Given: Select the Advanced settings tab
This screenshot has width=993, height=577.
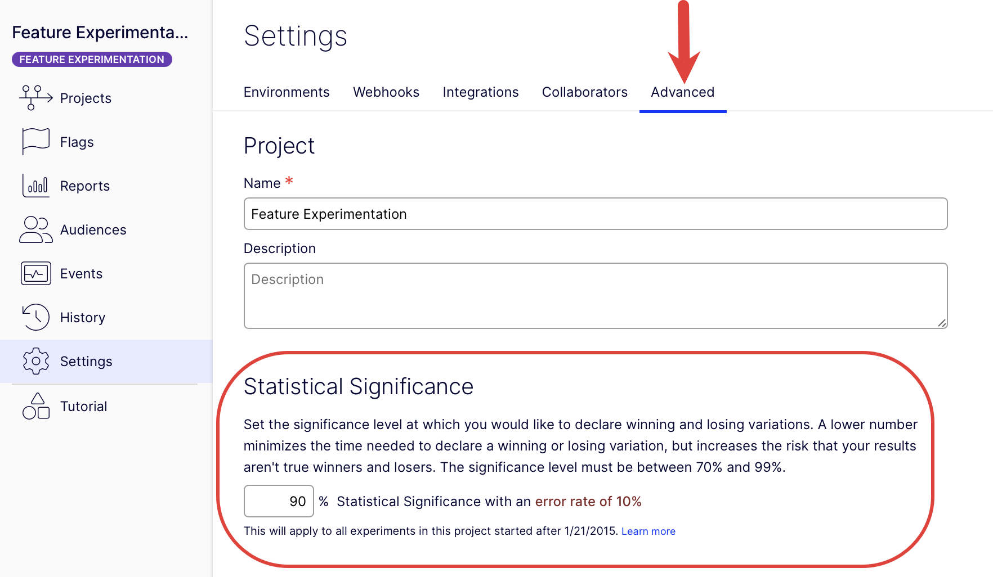Looking at the screenshot, I should [x=683, y=92].
